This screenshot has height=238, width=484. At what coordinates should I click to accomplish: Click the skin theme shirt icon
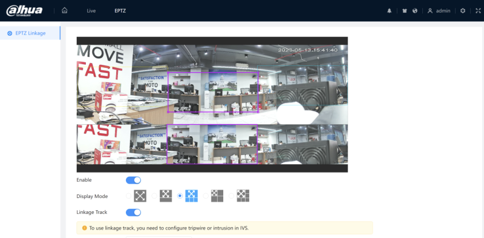405,11
